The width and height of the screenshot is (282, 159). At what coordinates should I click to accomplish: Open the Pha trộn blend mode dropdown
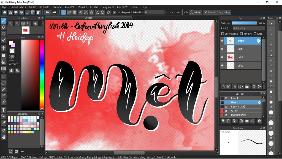tap(249, 28)
